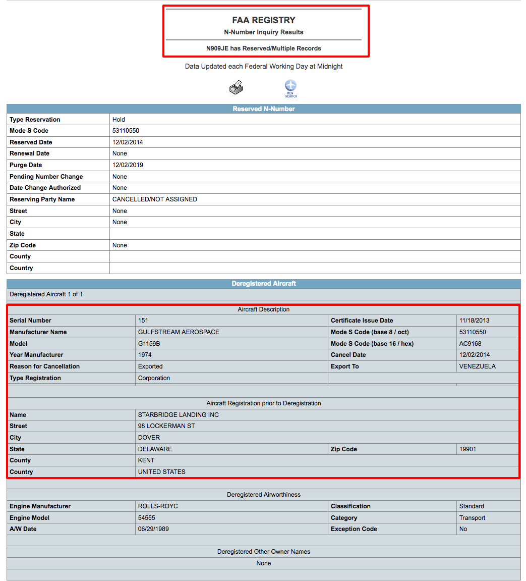Screen dimensions: 526x581
Task: Click Reason for Cancellation value 'Exported'
Action: [150, 366]
